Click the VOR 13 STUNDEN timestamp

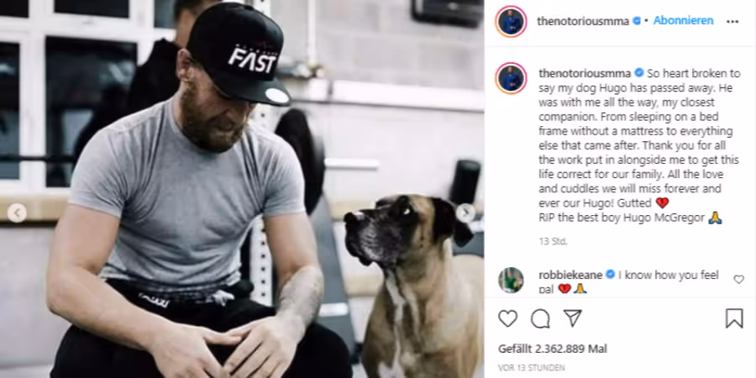pos(532,368)
